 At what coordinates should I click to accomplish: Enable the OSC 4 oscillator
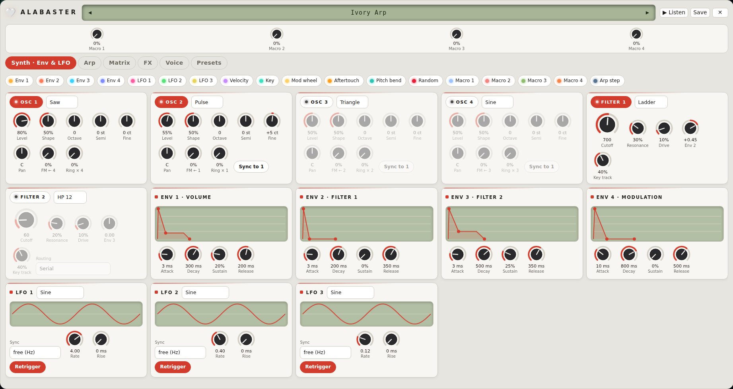(x=462, y=102)
